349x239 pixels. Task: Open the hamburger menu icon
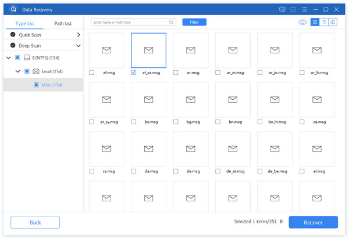pyautogui.click(x=304, y=9)
